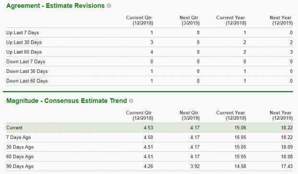
Task: Click info icon beside Magnitude - Consensus Estimate Trend
Action: [x=131, y=100]
